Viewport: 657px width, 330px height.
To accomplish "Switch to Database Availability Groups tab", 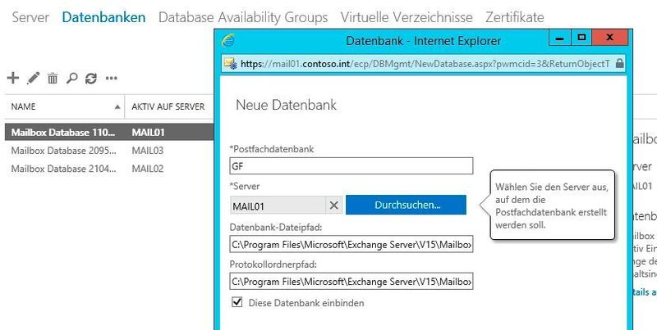I will pos(243,17).
